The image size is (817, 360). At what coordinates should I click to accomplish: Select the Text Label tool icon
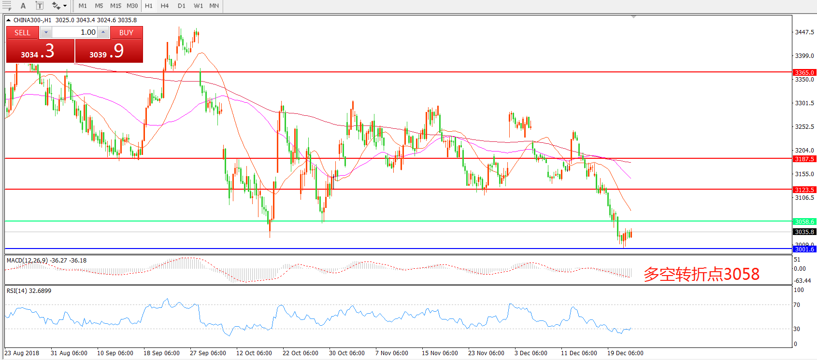coord(40,6)
